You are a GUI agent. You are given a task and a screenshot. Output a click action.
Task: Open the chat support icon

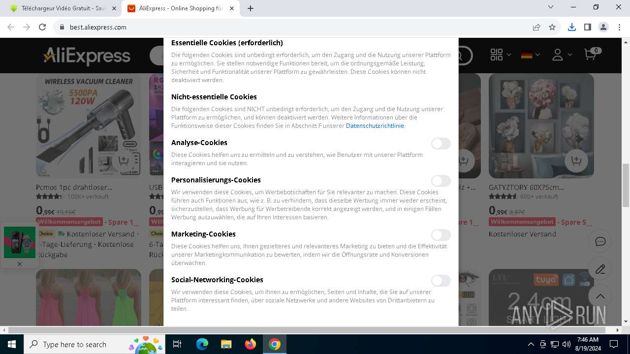click(600, 241)
